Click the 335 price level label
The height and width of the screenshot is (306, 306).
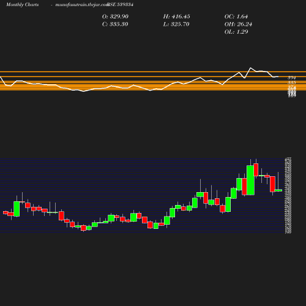coord(292,83)
